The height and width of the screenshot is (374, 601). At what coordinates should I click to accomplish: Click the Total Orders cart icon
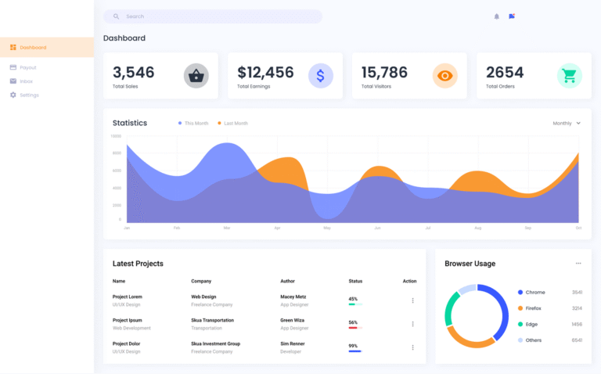click(569, 76)
